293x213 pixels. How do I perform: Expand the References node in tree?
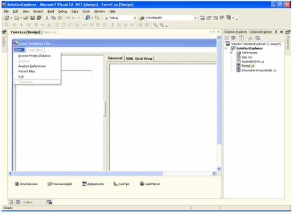tap(231, 53)
